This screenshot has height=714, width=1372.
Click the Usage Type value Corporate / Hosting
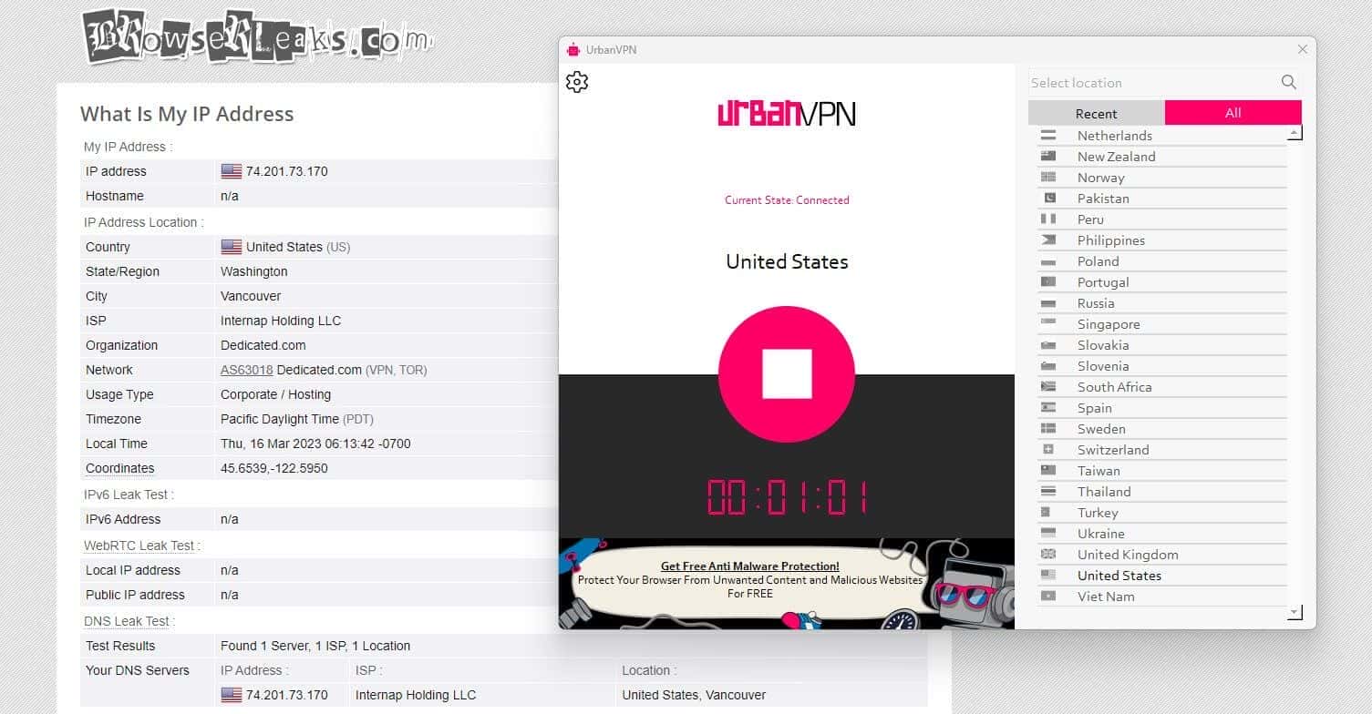click(276, 394)
